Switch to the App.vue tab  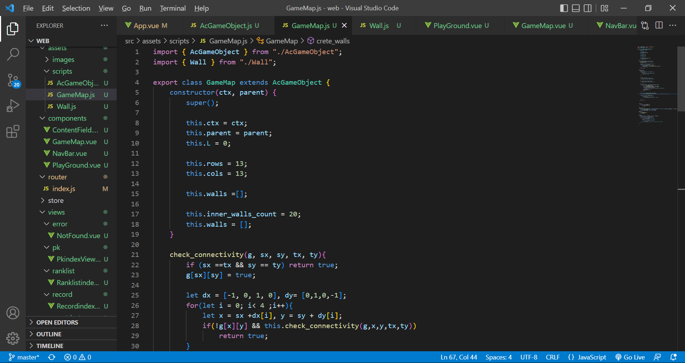click(149, 26)
